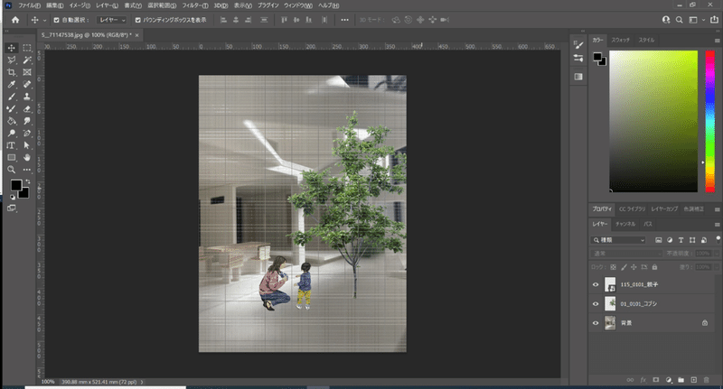
Task: Hide the 背景 layer with eye icon
Action: pyautogui.click(x=596, y=323)
